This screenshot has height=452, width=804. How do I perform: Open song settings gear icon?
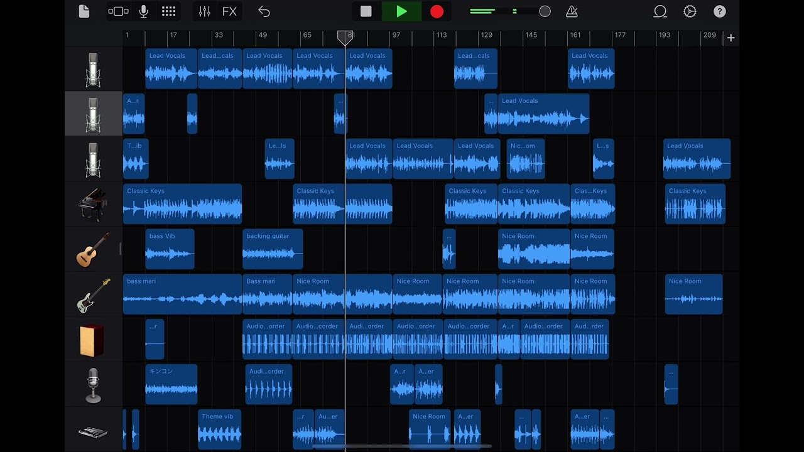(x=690, y=11)
